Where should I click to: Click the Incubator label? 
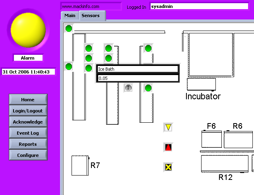203,97
